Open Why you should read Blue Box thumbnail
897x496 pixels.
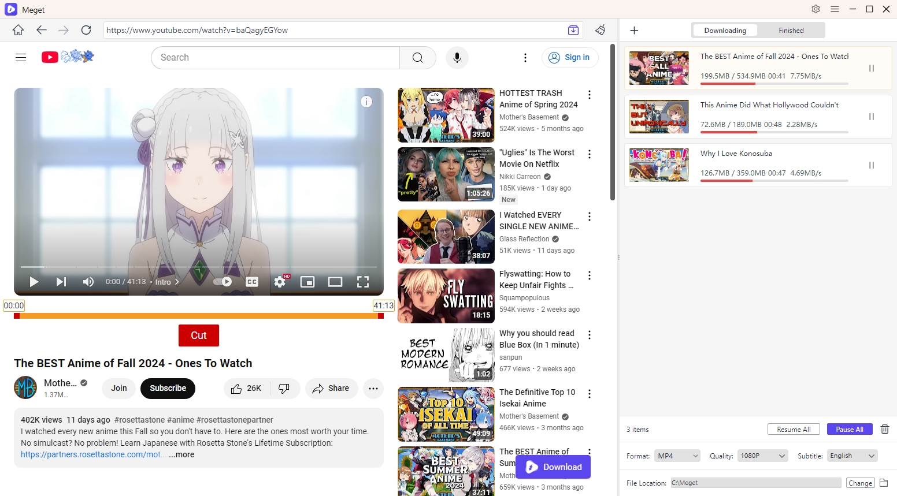click(446, 355)
